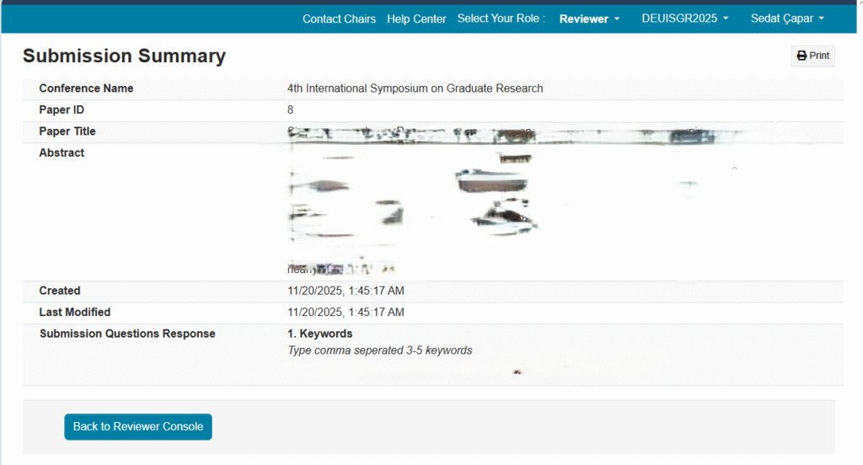Go to the Help Center
The width and height of the screenshot is (863, 465).
coord(416,19)
